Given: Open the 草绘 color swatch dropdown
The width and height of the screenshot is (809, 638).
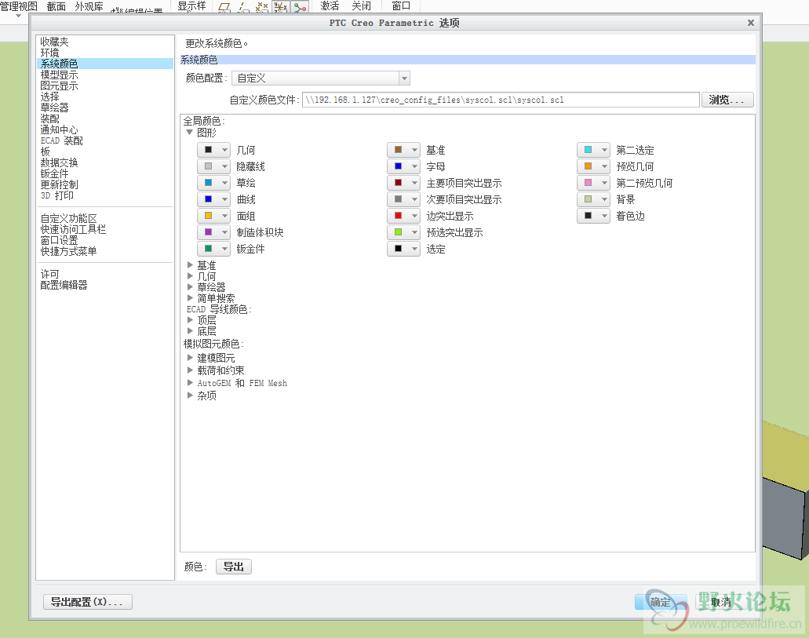Looking at the screenshot, I should 213,183.
